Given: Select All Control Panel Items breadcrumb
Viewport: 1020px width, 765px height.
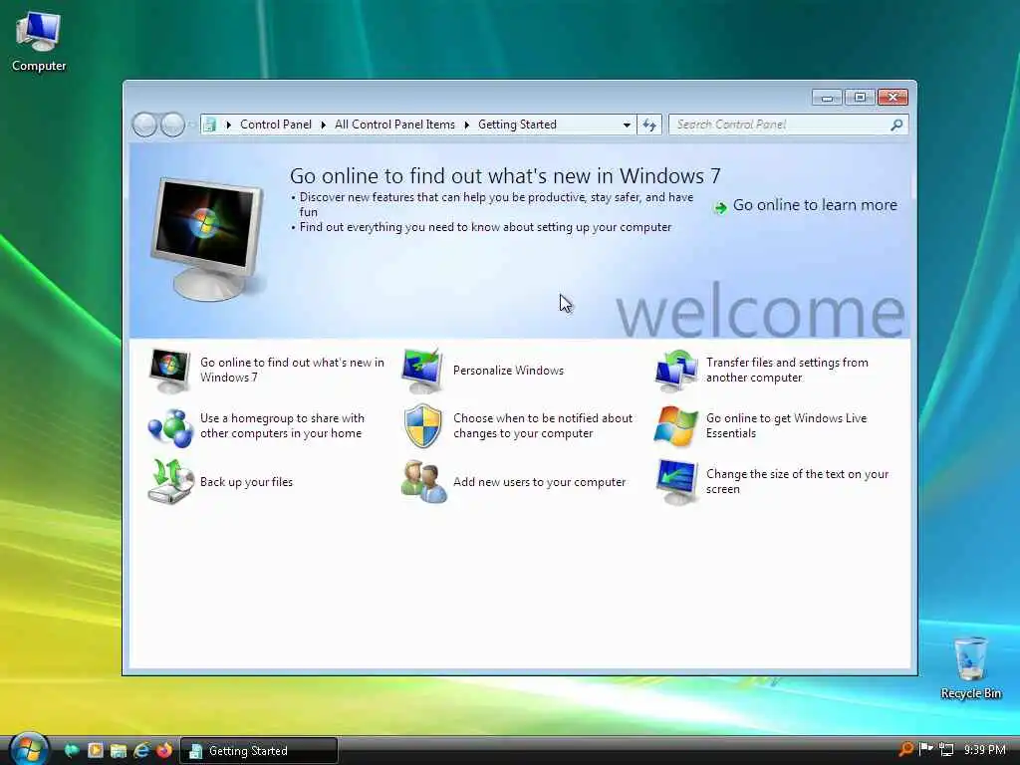Looking at the screenshot, I should pos(394,125).
